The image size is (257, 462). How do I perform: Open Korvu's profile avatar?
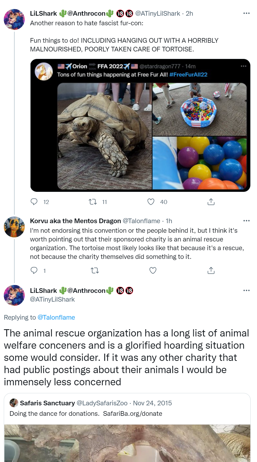[x=14, y=227]
